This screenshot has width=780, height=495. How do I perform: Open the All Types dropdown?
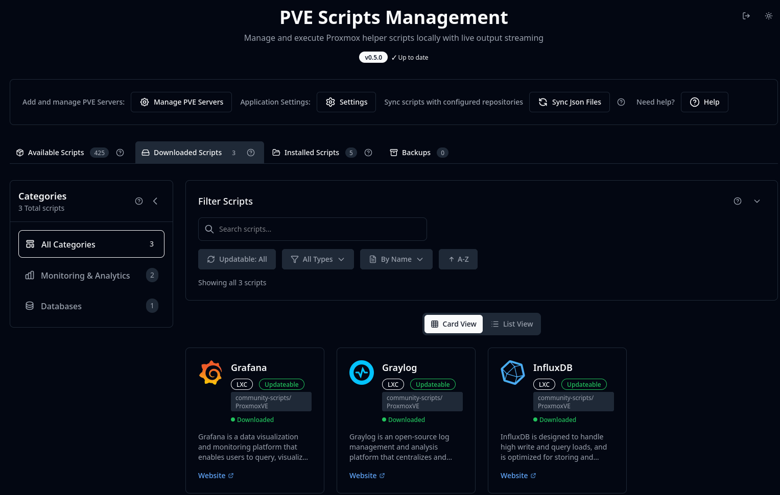(x=318, y=259)
